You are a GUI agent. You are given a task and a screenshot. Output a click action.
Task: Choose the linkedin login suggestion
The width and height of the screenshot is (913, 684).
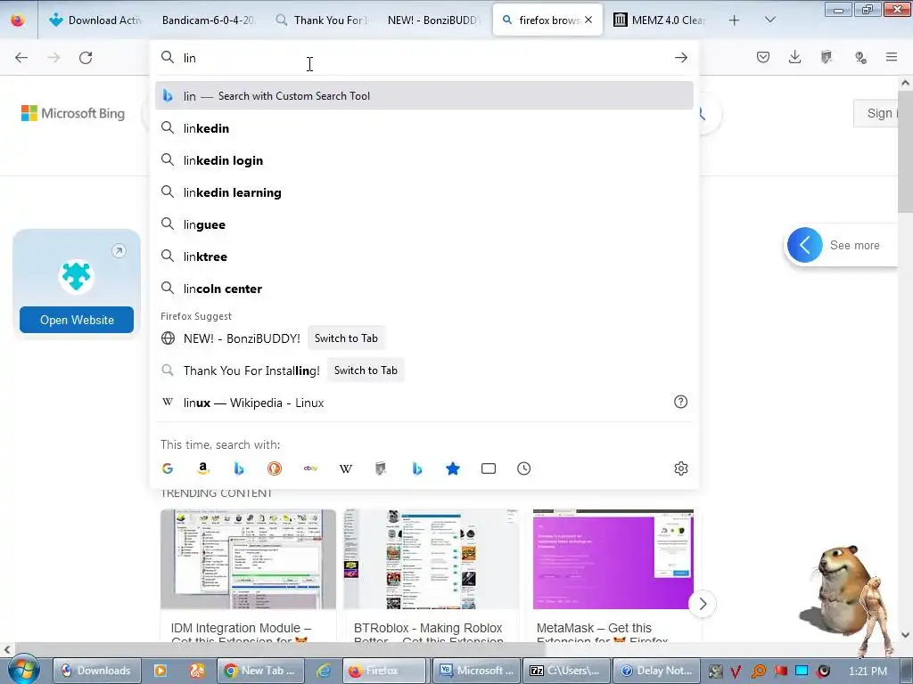pyautogui.click(x=424, y=160)
